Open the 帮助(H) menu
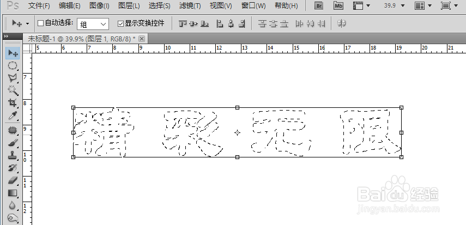The image size is (466, 225). [286, 5]
